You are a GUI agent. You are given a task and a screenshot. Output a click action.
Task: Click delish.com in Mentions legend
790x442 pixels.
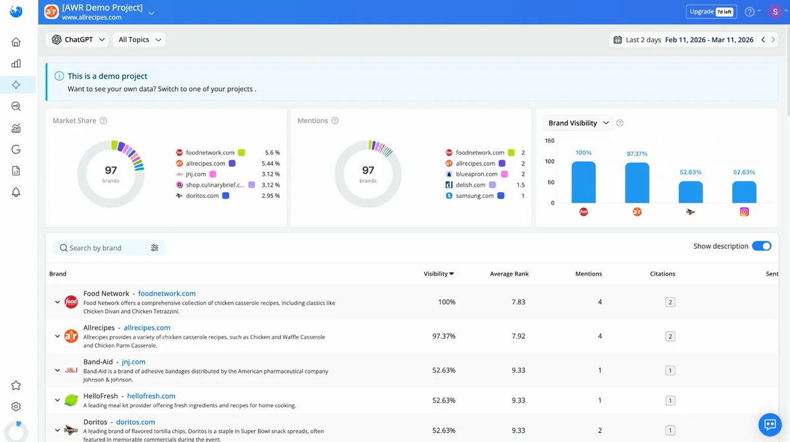[470, 185]
